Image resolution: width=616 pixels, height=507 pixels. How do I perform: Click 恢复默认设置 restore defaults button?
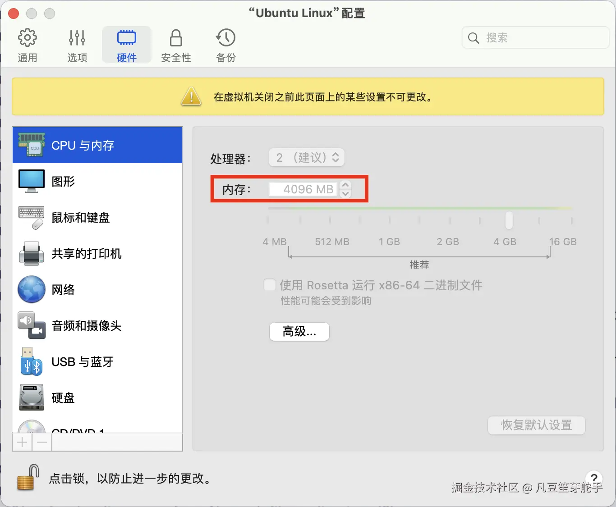pos(537,425)
